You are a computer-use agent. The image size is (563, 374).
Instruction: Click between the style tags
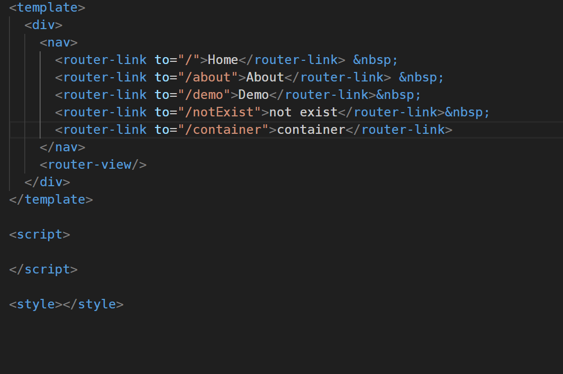click(x=62, y=305)
